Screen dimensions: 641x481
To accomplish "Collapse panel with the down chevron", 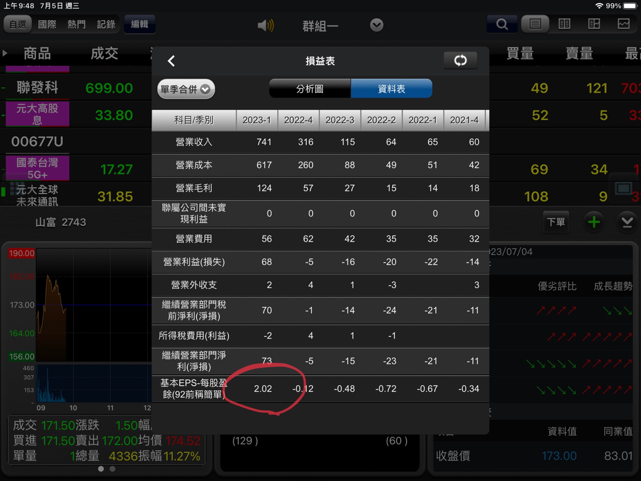I will tap(627, 222).
